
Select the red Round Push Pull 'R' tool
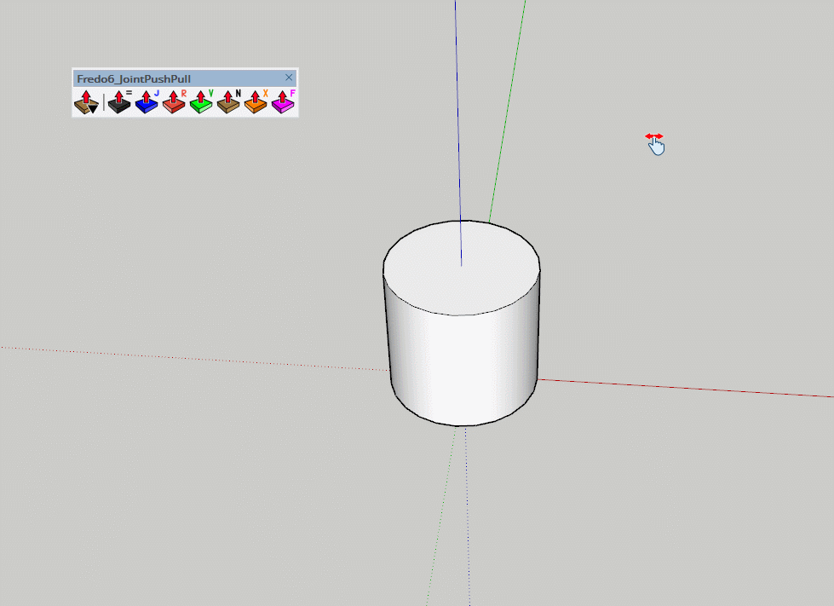pos(174,101)
